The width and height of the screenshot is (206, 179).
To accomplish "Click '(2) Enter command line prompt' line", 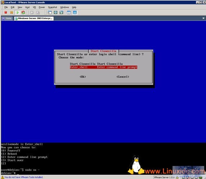I will (24, 157).
